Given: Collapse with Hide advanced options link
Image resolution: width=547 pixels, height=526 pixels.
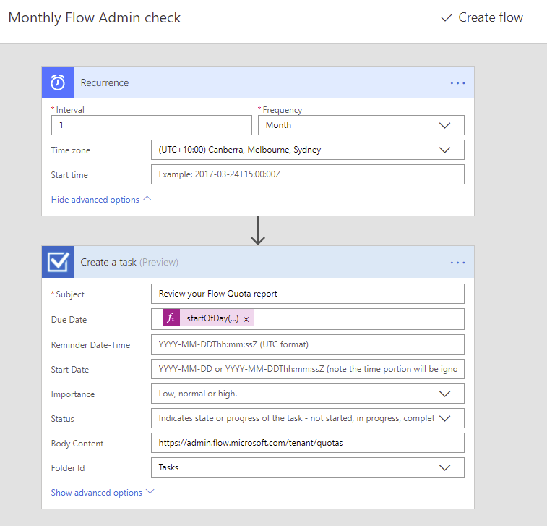Looking at the screenshot, I should pos(101,200).
